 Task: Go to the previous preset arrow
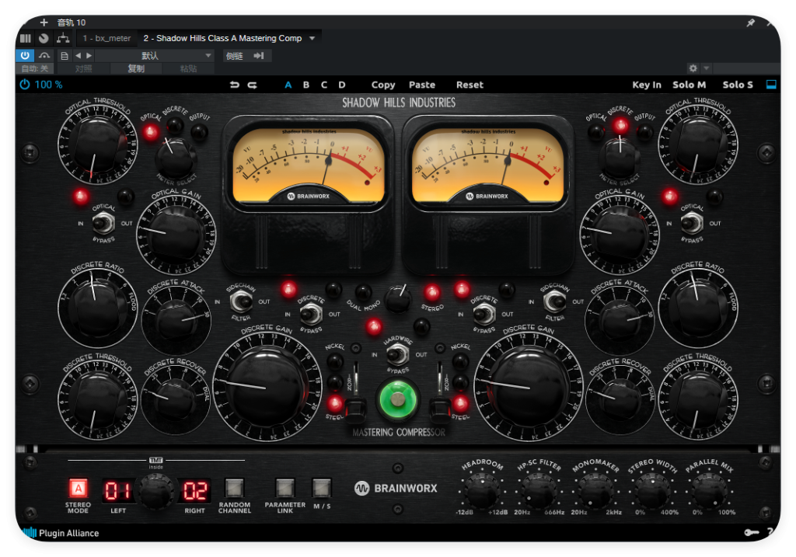point(78,56)
